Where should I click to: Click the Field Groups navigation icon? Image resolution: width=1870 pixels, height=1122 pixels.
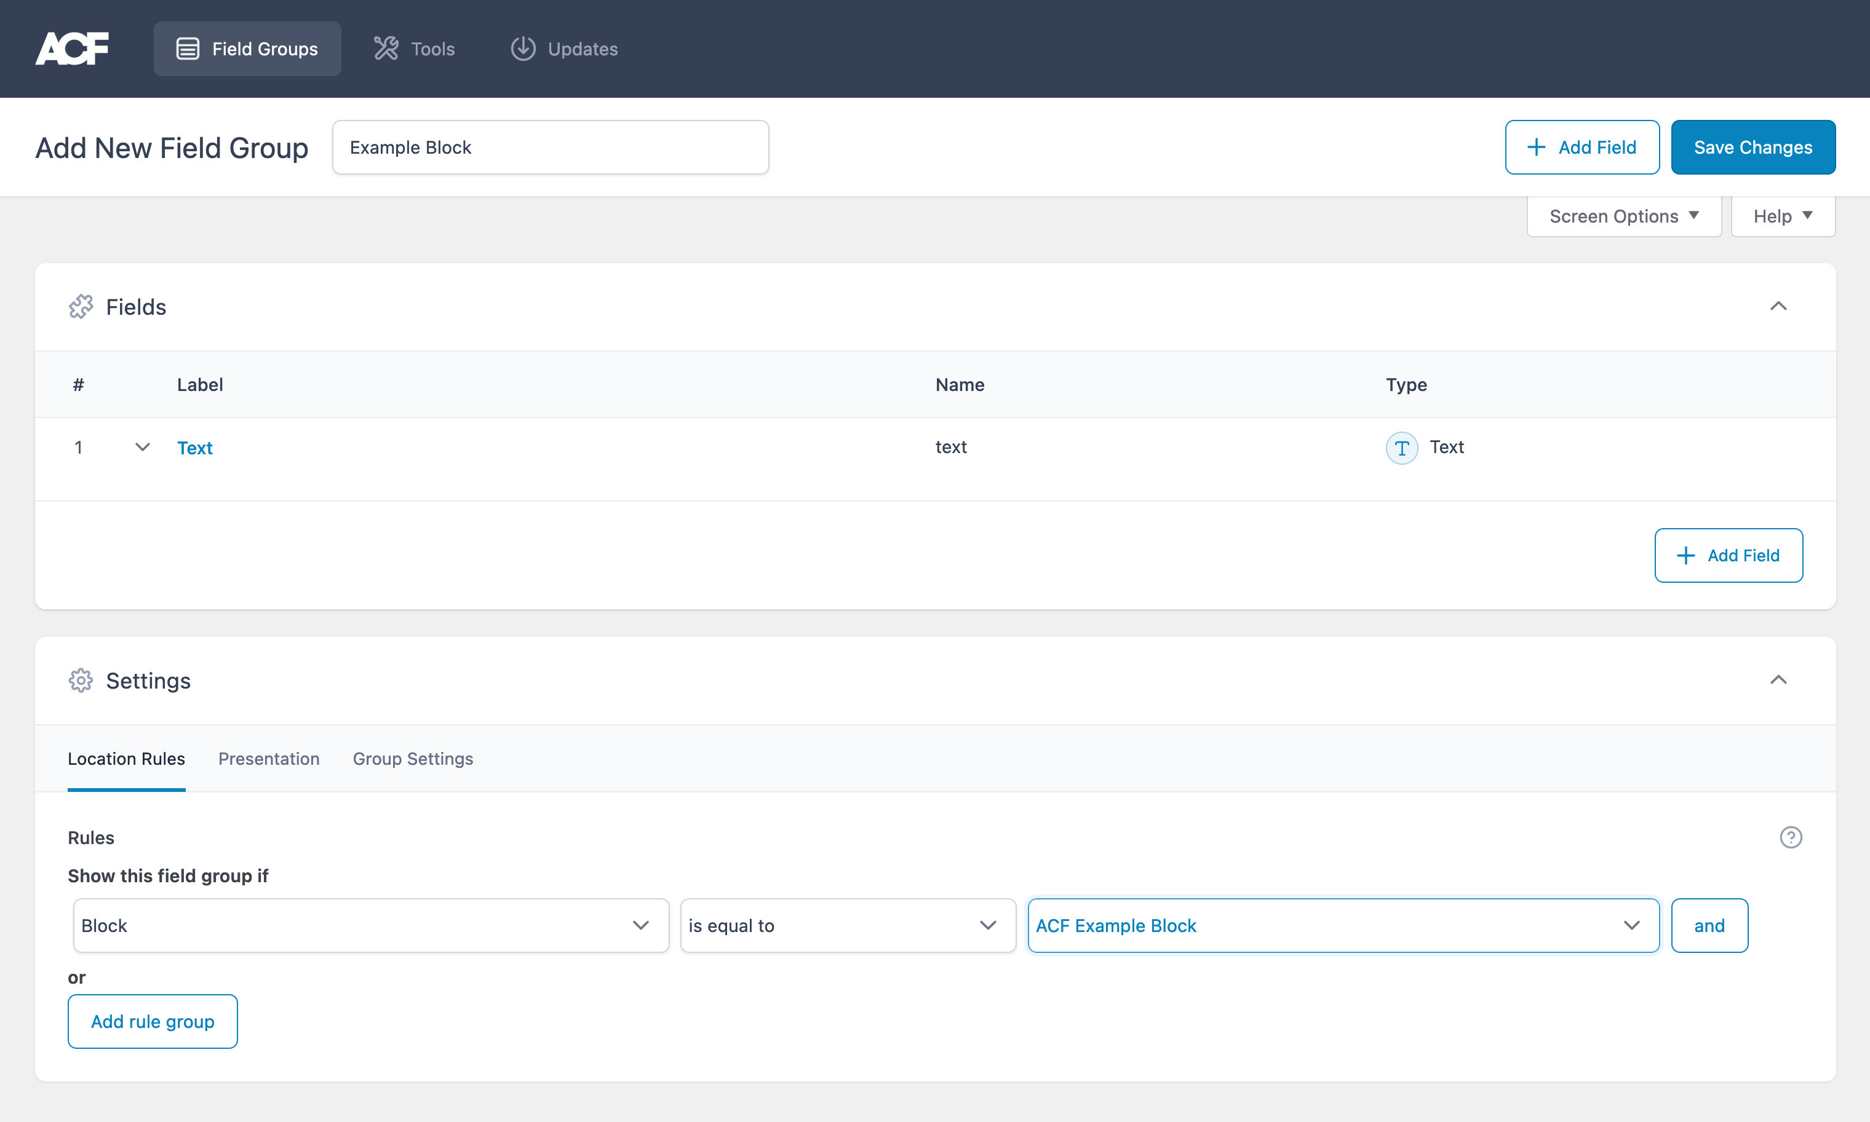click(187, 48)
